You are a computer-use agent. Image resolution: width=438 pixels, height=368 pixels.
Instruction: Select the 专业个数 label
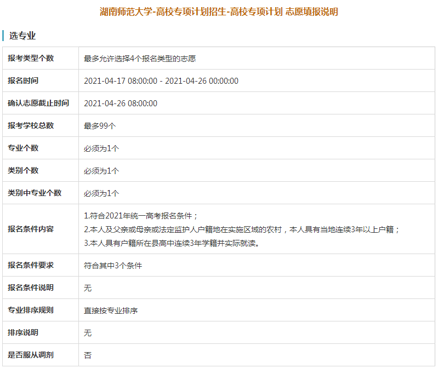[23, 148]
